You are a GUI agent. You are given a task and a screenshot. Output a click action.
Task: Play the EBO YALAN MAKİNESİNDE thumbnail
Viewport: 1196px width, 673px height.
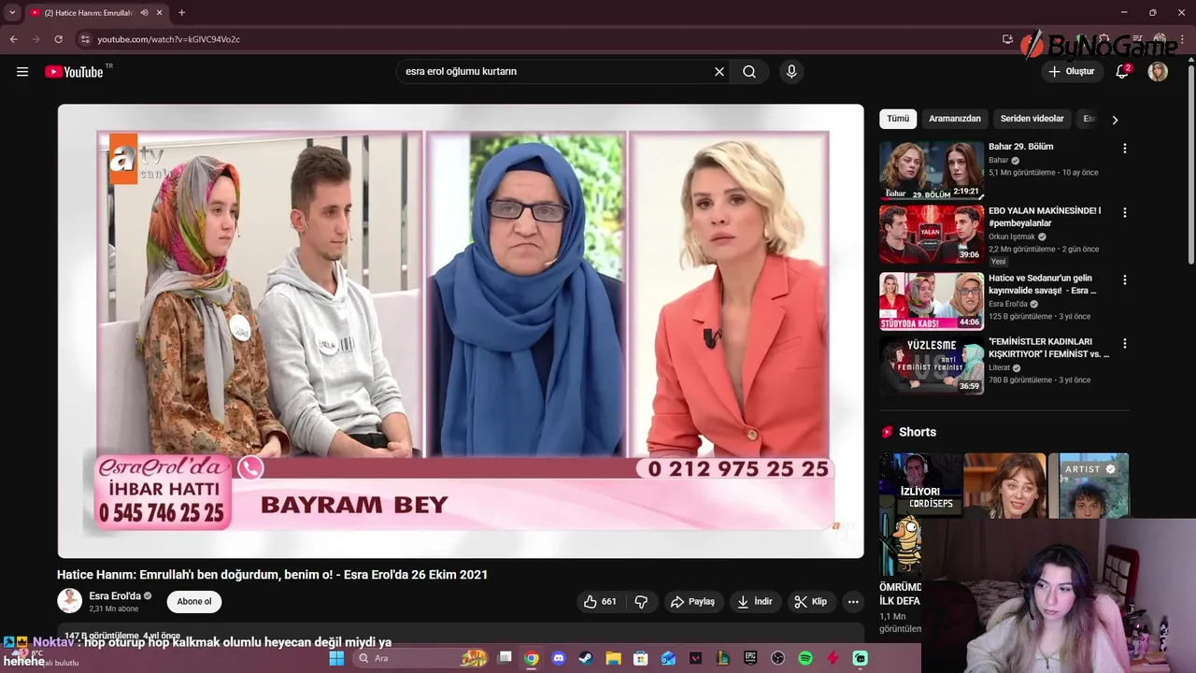[932, 234]
